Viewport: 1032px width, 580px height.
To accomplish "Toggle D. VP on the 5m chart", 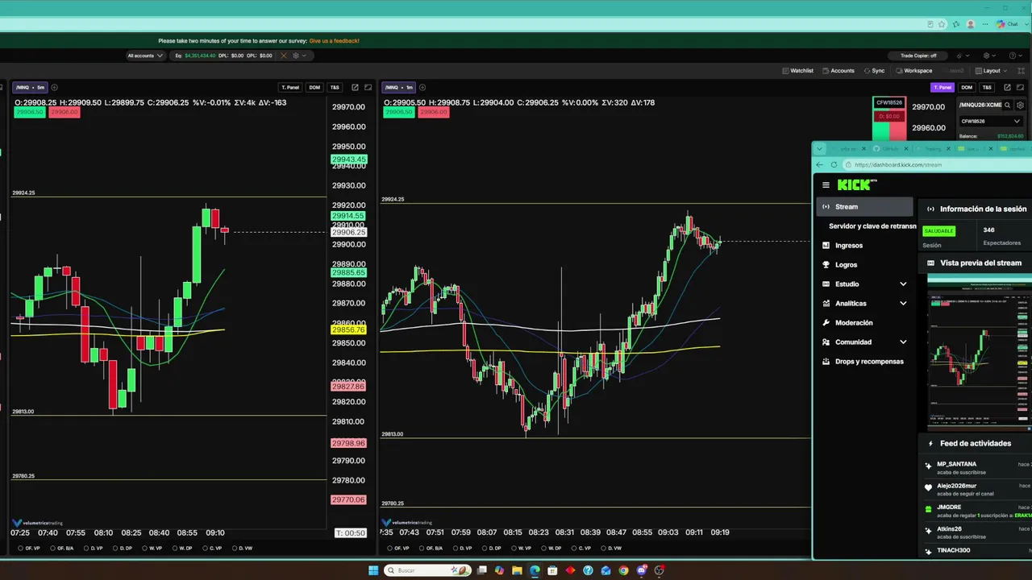I will pyautogui.click(x=93, y=549).
